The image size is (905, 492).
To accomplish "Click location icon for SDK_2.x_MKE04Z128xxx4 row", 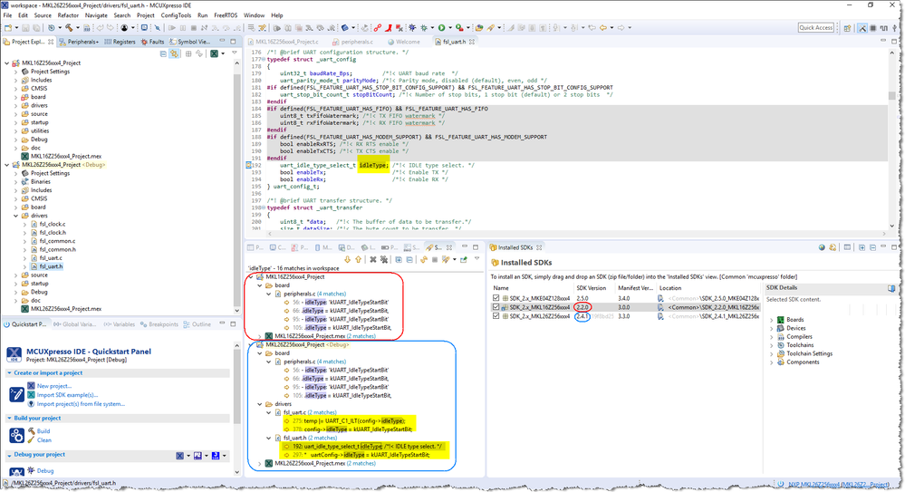I will 660,298.
